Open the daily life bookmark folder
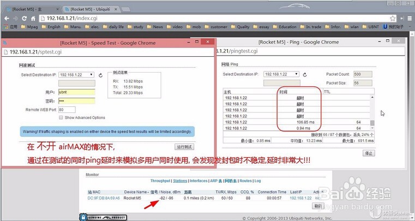Screen dimensions: 415x221 113,27
